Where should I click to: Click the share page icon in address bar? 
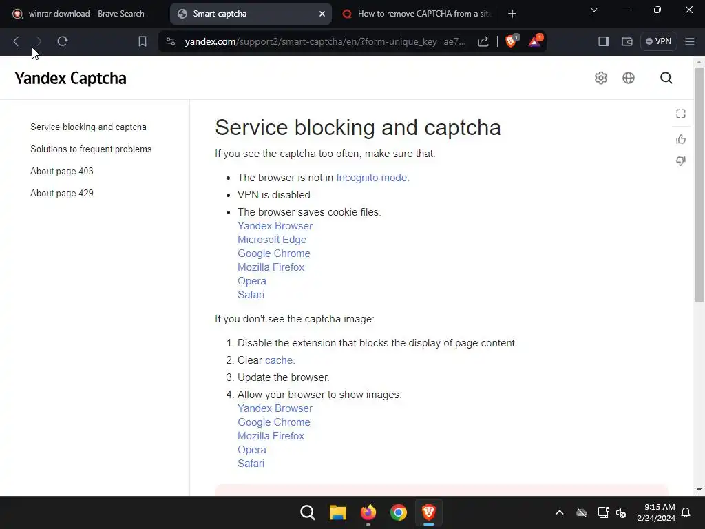(483, 41)
